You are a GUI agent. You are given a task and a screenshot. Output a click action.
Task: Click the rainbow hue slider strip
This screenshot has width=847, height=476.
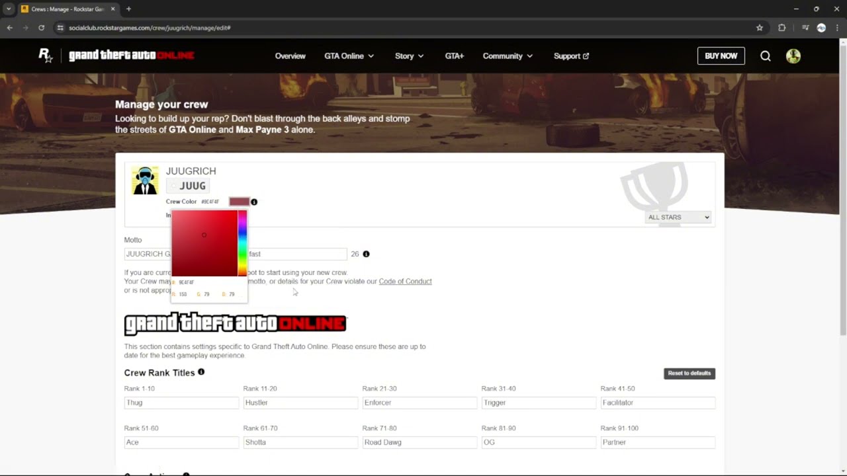pyautogui.click(x=242, y=243)
